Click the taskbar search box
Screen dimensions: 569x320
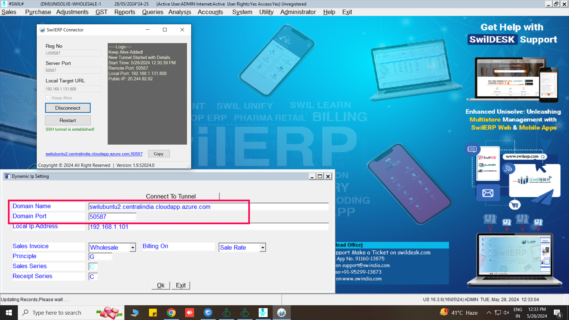[71, 313]
